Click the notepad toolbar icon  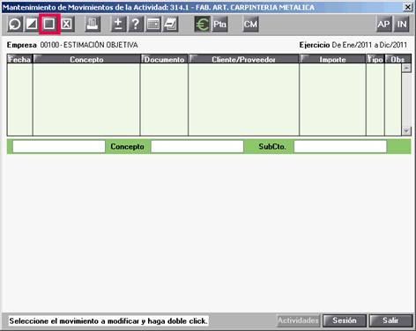[x=171, y=24]
